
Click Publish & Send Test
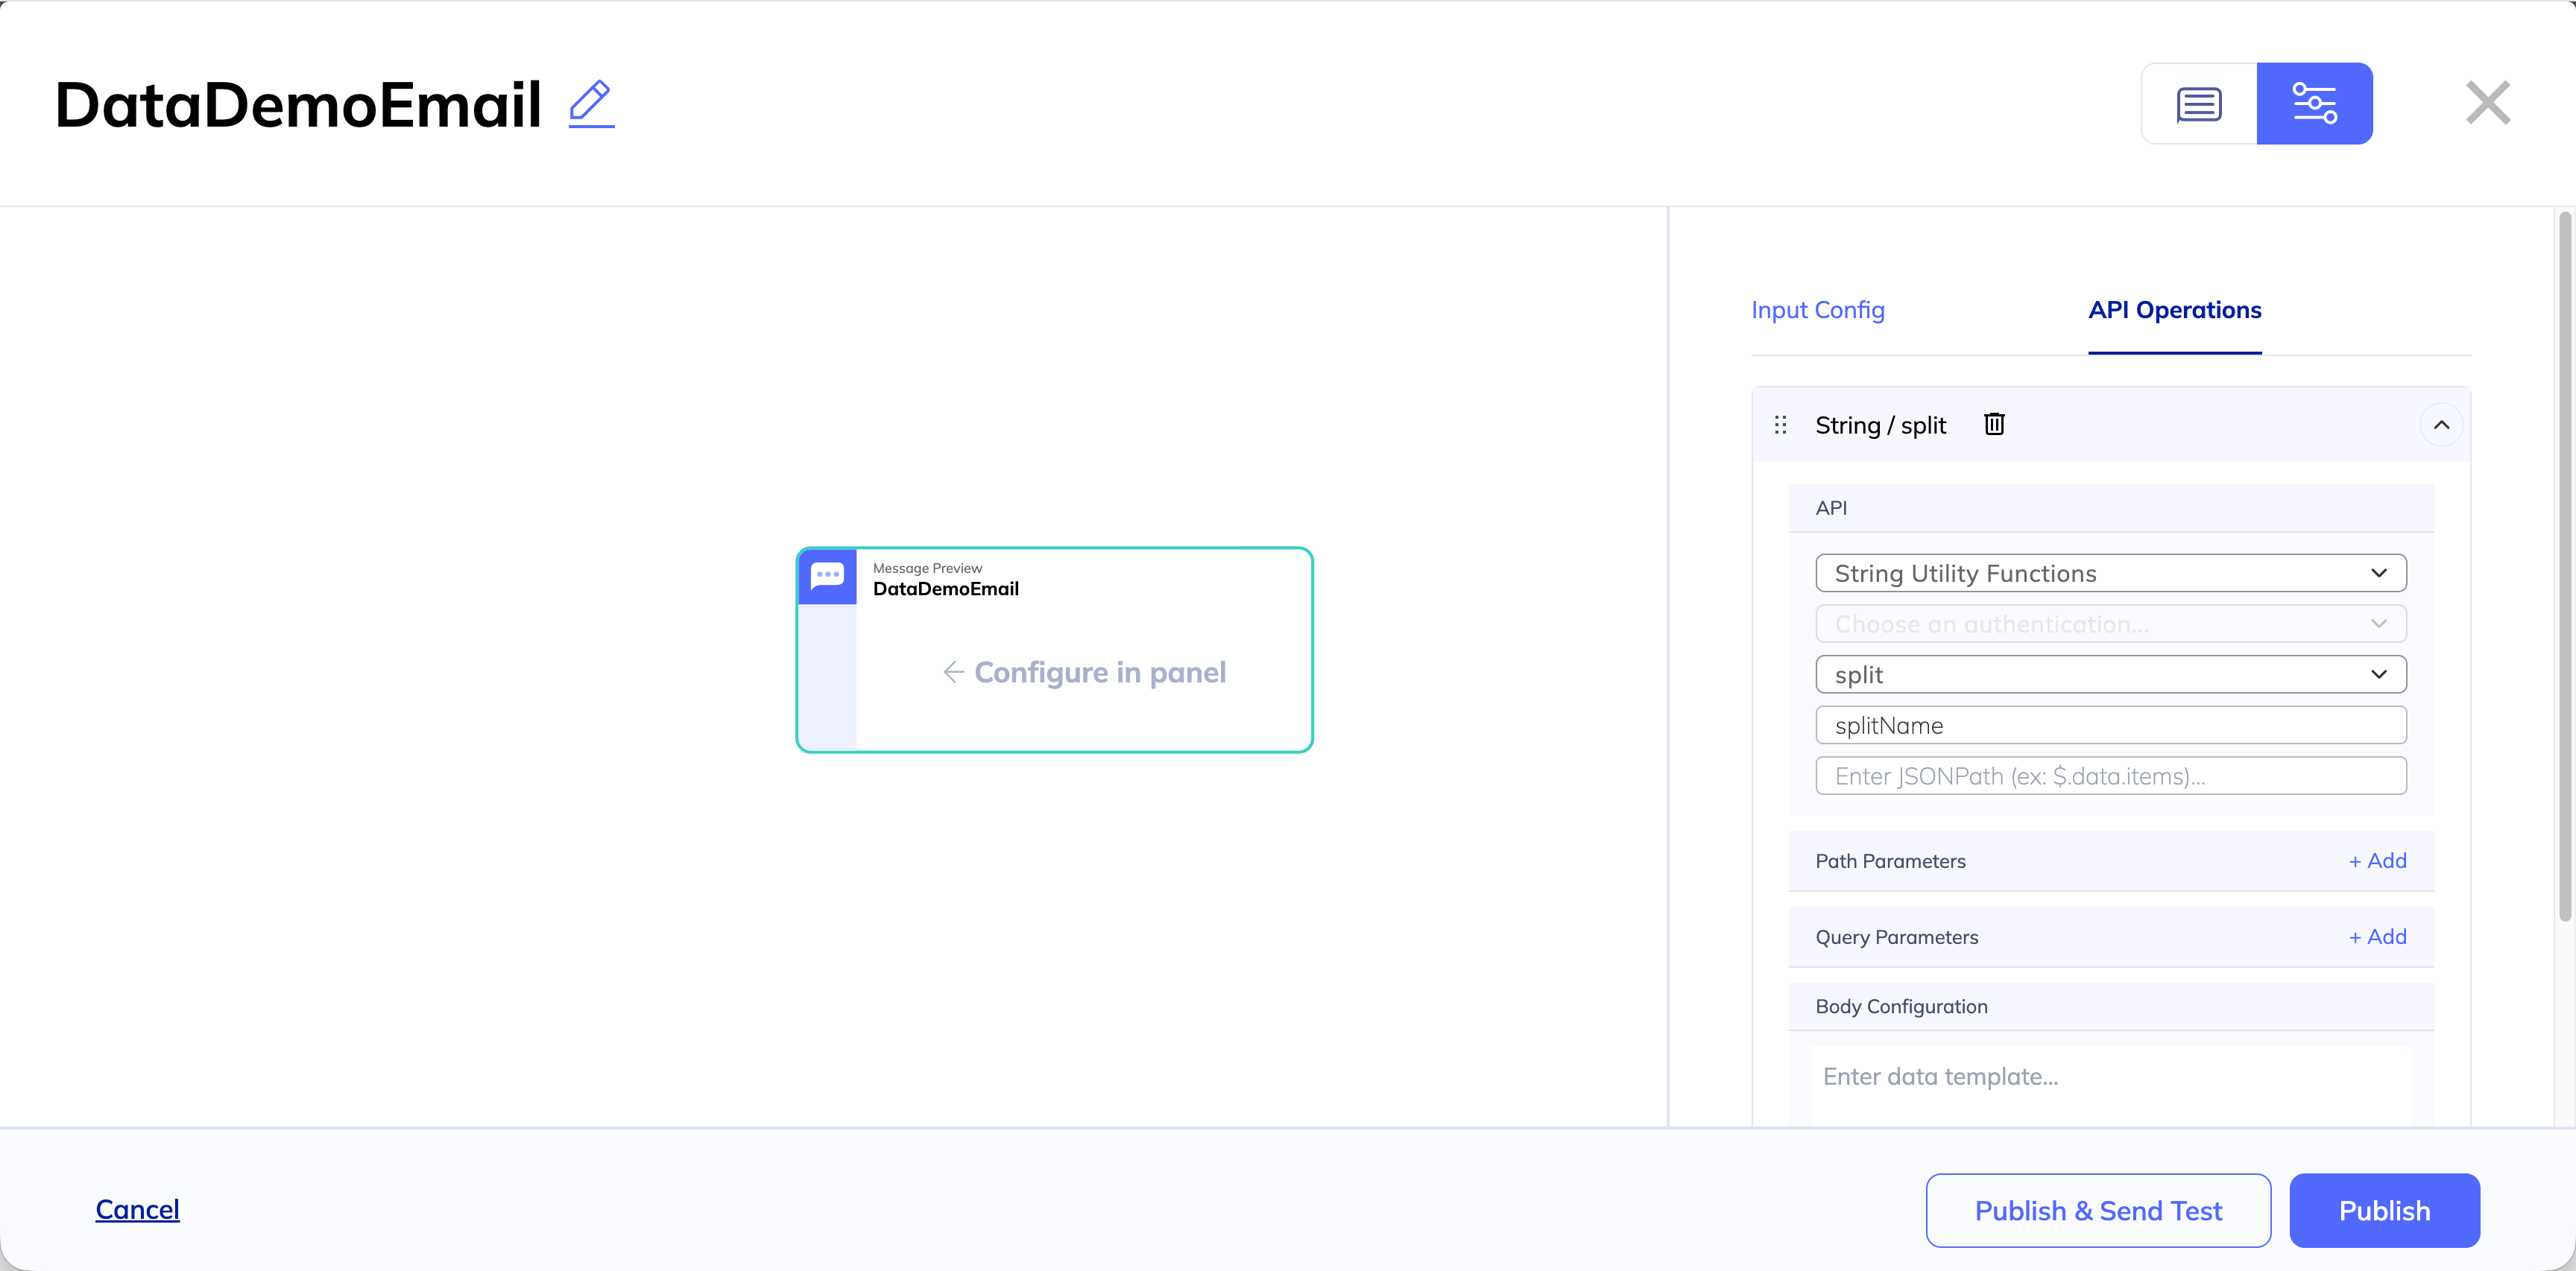coord(2097,1210)
